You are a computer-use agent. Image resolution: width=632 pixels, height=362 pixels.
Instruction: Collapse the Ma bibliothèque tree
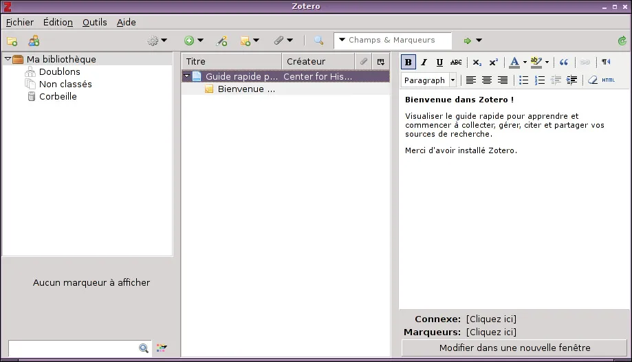8,59
